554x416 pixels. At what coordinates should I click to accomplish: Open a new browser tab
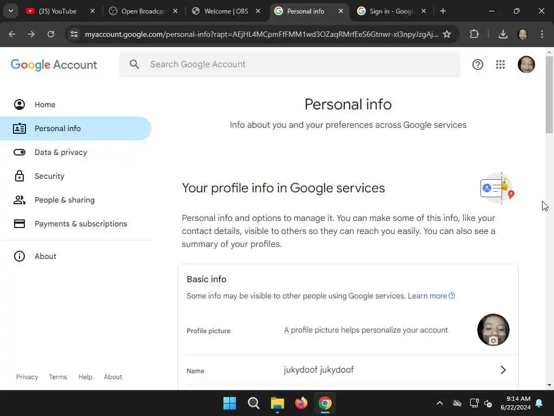click(443, 11)
